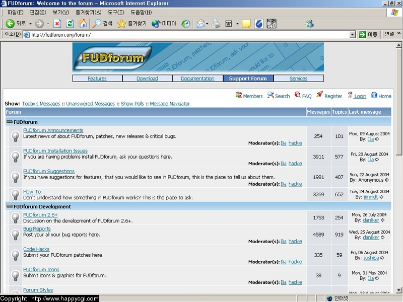Click the yellow note toolbar icon
This screenshot has height=302, width=403.
246,24
